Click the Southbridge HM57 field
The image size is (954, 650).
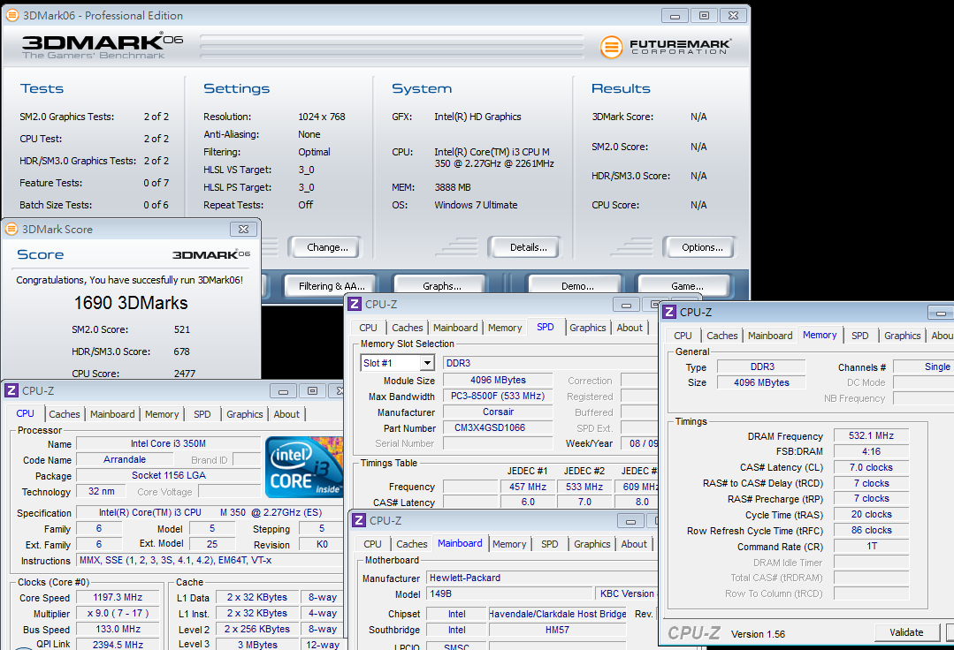pos(557,630)
